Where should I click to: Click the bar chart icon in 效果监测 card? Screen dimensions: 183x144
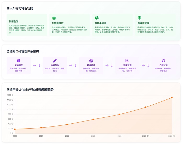tap(127, 61)
